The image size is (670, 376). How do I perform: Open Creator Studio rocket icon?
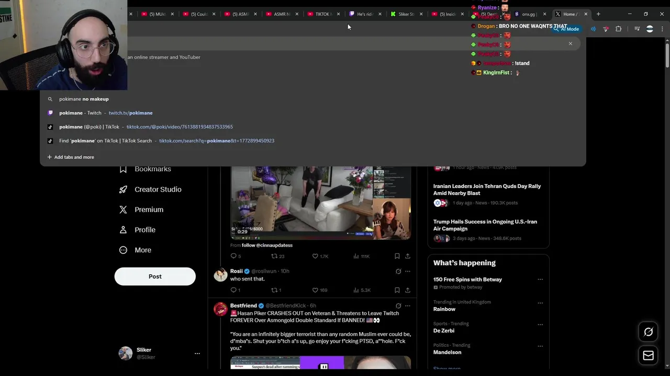[123, 189]
